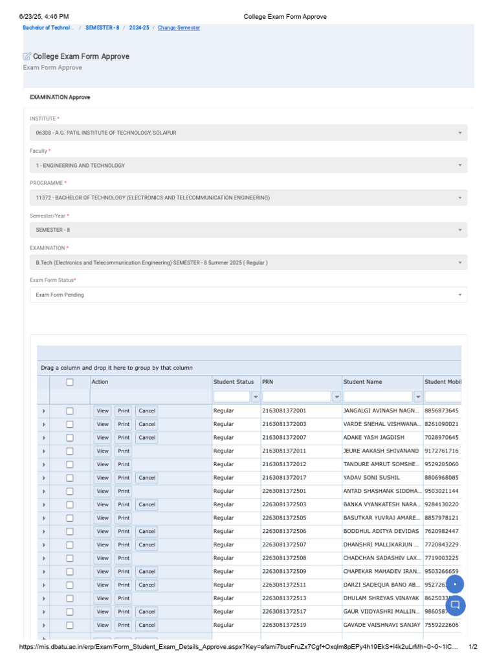Open the Semester/Year dropdown
Screen dimensions: 497x663
tap(248, 230)
